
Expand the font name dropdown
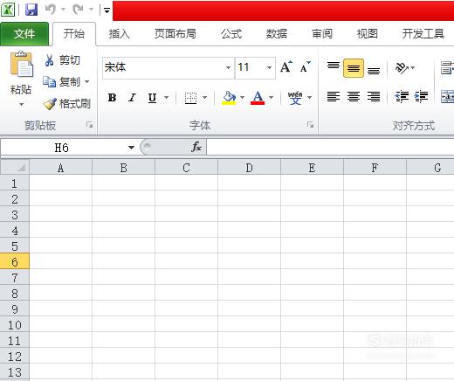pyautogui.click(x=229, y=68)
